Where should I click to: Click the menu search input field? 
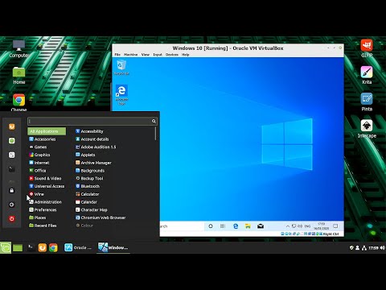coord(92,121)
